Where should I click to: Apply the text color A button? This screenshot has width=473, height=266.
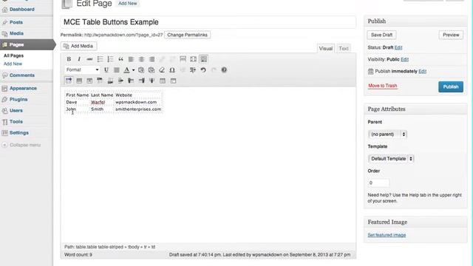(126, 70)
